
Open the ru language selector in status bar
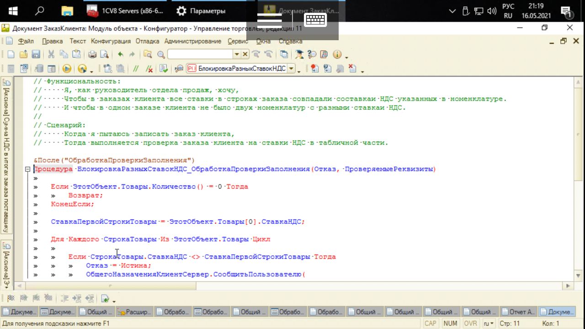(489, 324)
